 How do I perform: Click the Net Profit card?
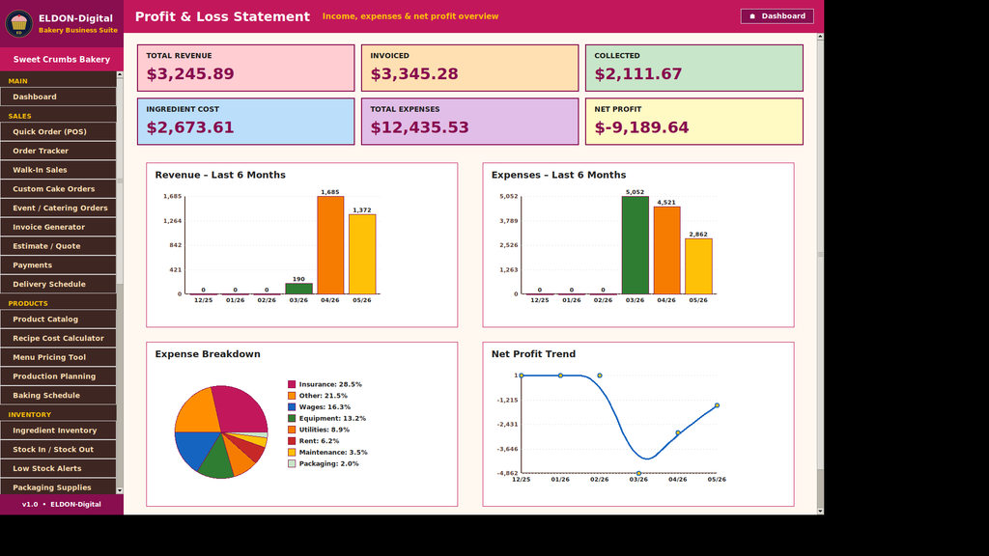[693, 122]
